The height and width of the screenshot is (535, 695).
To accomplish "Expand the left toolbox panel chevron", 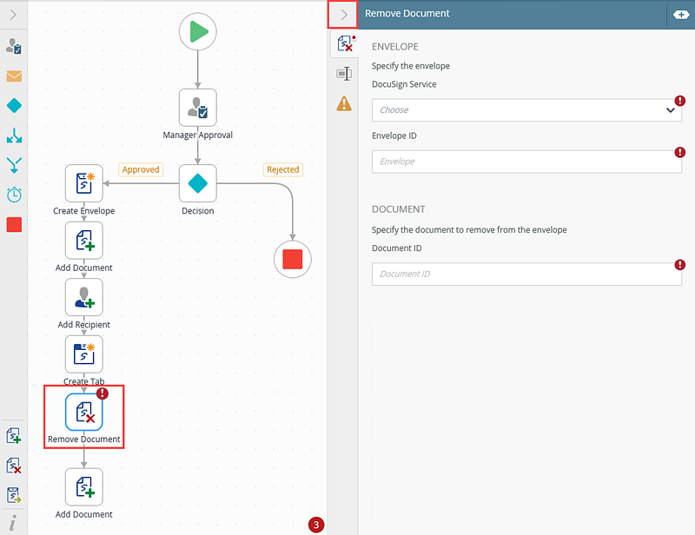I will (x=13, y=14).
